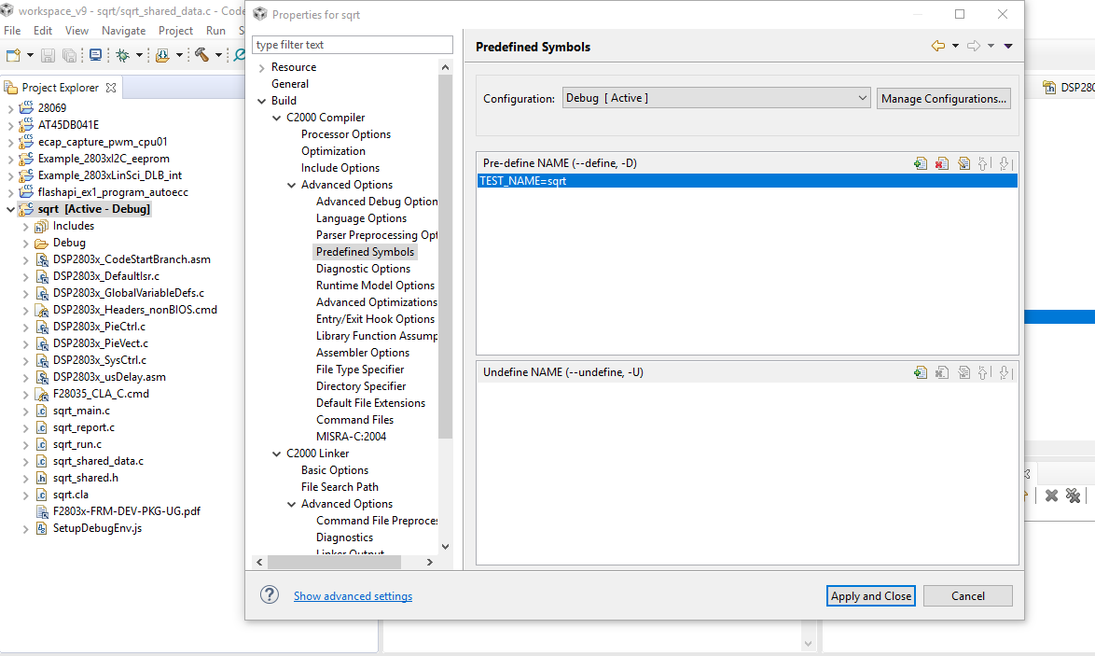Viewport: 1095px width, 656px height.
Task: Select Diagnostic Options in tree
Action: coord(363,269)
